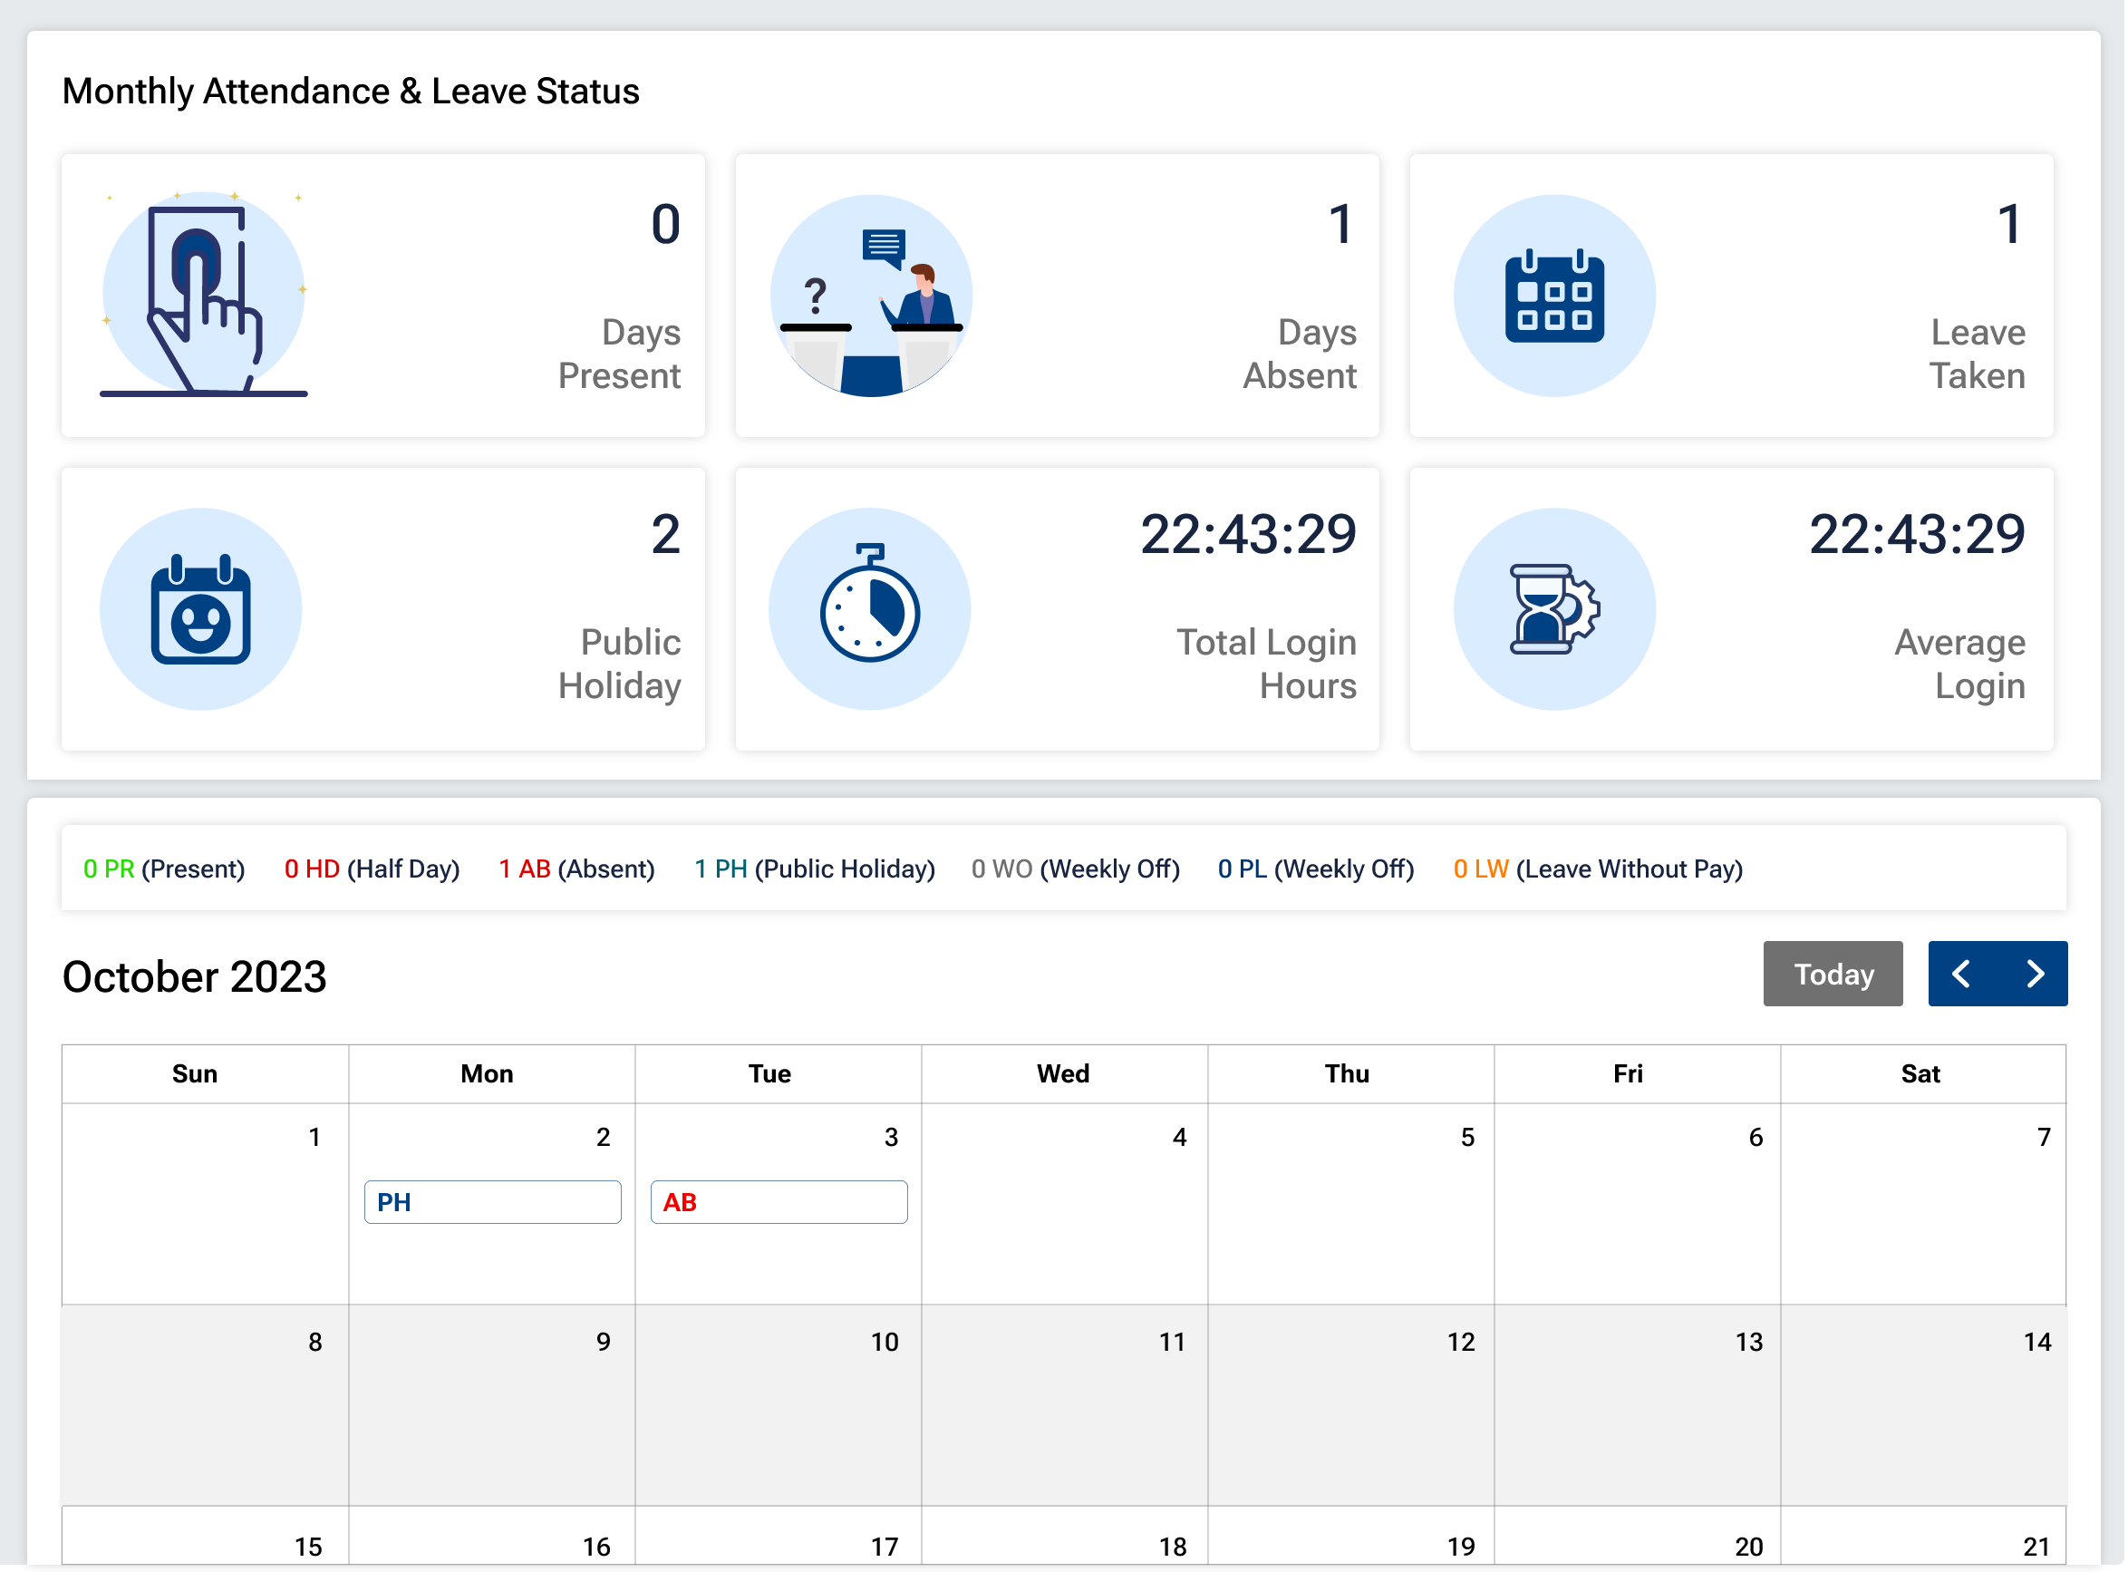Click the Total Login Hours stopwatch icon
Screen dimensions: 2128x1572
click(x=871, y=610)
